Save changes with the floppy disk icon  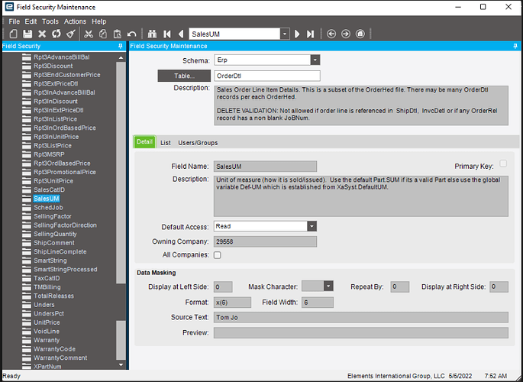(x=27, y=34)
